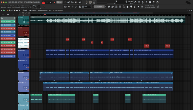Click the render as audio file icon
Screen dimensions: 193x110
coord(154,2)
